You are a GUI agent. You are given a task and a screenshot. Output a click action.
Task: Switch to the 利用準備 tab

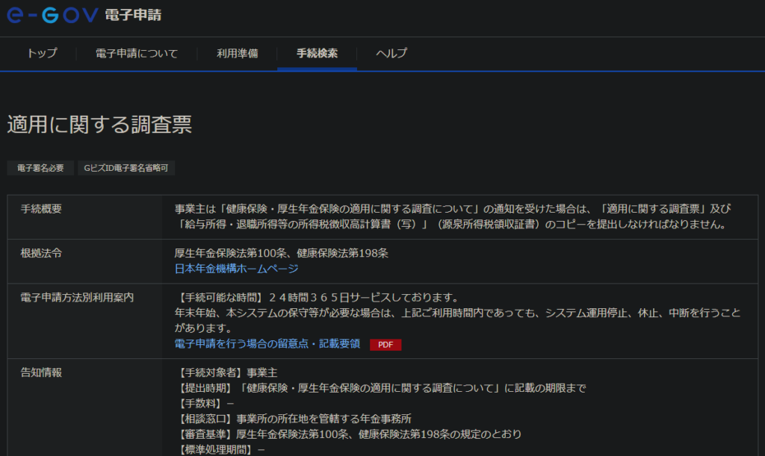[238, 54]
